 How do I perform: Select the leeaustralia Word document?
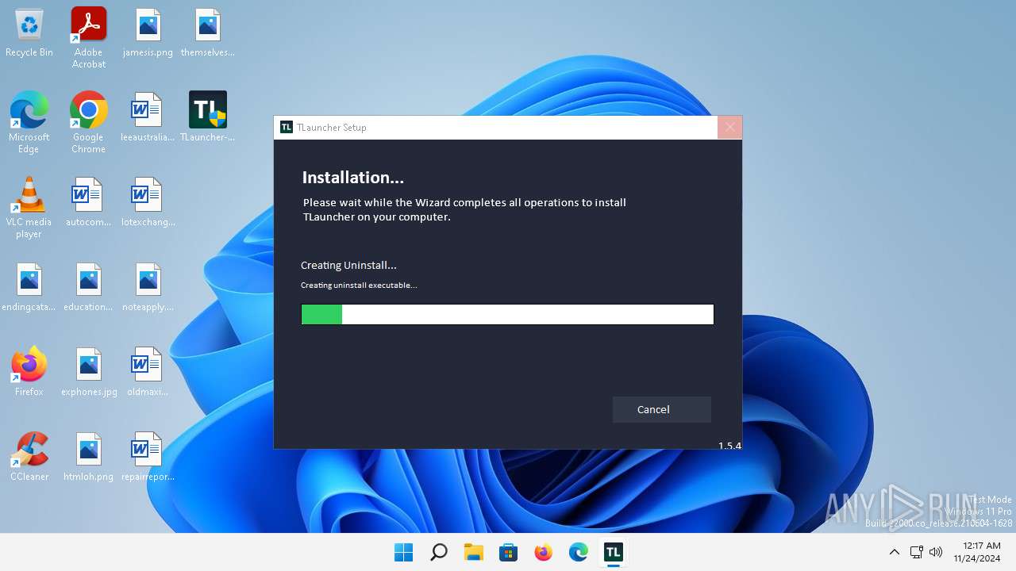pyautogui.click(x=148, y=118)
